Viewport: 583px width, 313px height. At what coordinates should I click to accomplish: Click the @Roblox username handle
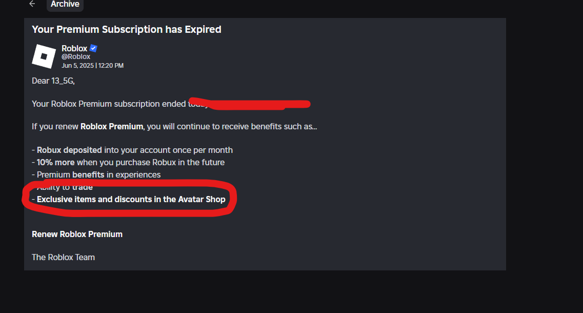[x=75, y=56]
